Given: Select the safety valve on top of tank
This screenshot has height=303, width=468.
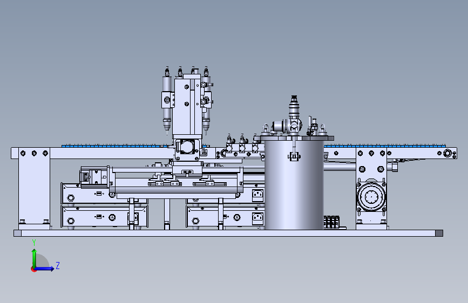Looking at the screenshot, I should pyautogui.click(x=294, y=107).
